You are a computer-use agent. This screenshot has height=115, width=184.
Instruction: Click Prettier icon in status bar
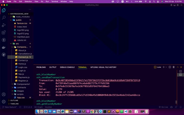[172, 107]
